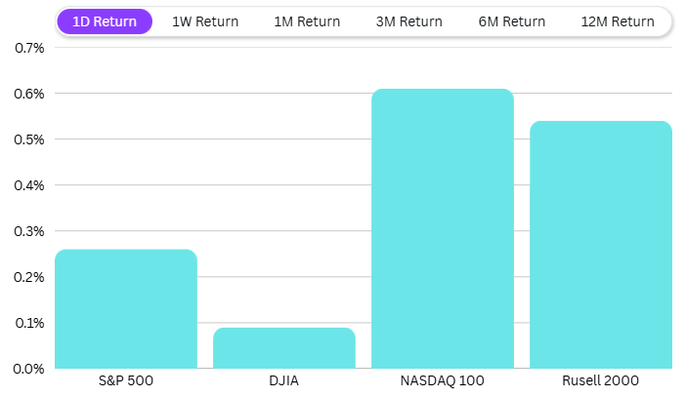Click the 0.4% y-axis label
The image size is (685, 397).
(26, 185)
